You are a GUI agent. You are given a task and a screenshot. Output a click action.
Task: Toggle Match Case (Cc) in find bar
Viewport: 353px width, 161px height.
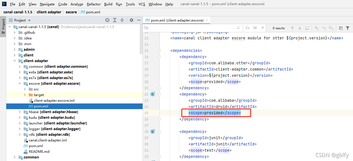coord(248,28)
